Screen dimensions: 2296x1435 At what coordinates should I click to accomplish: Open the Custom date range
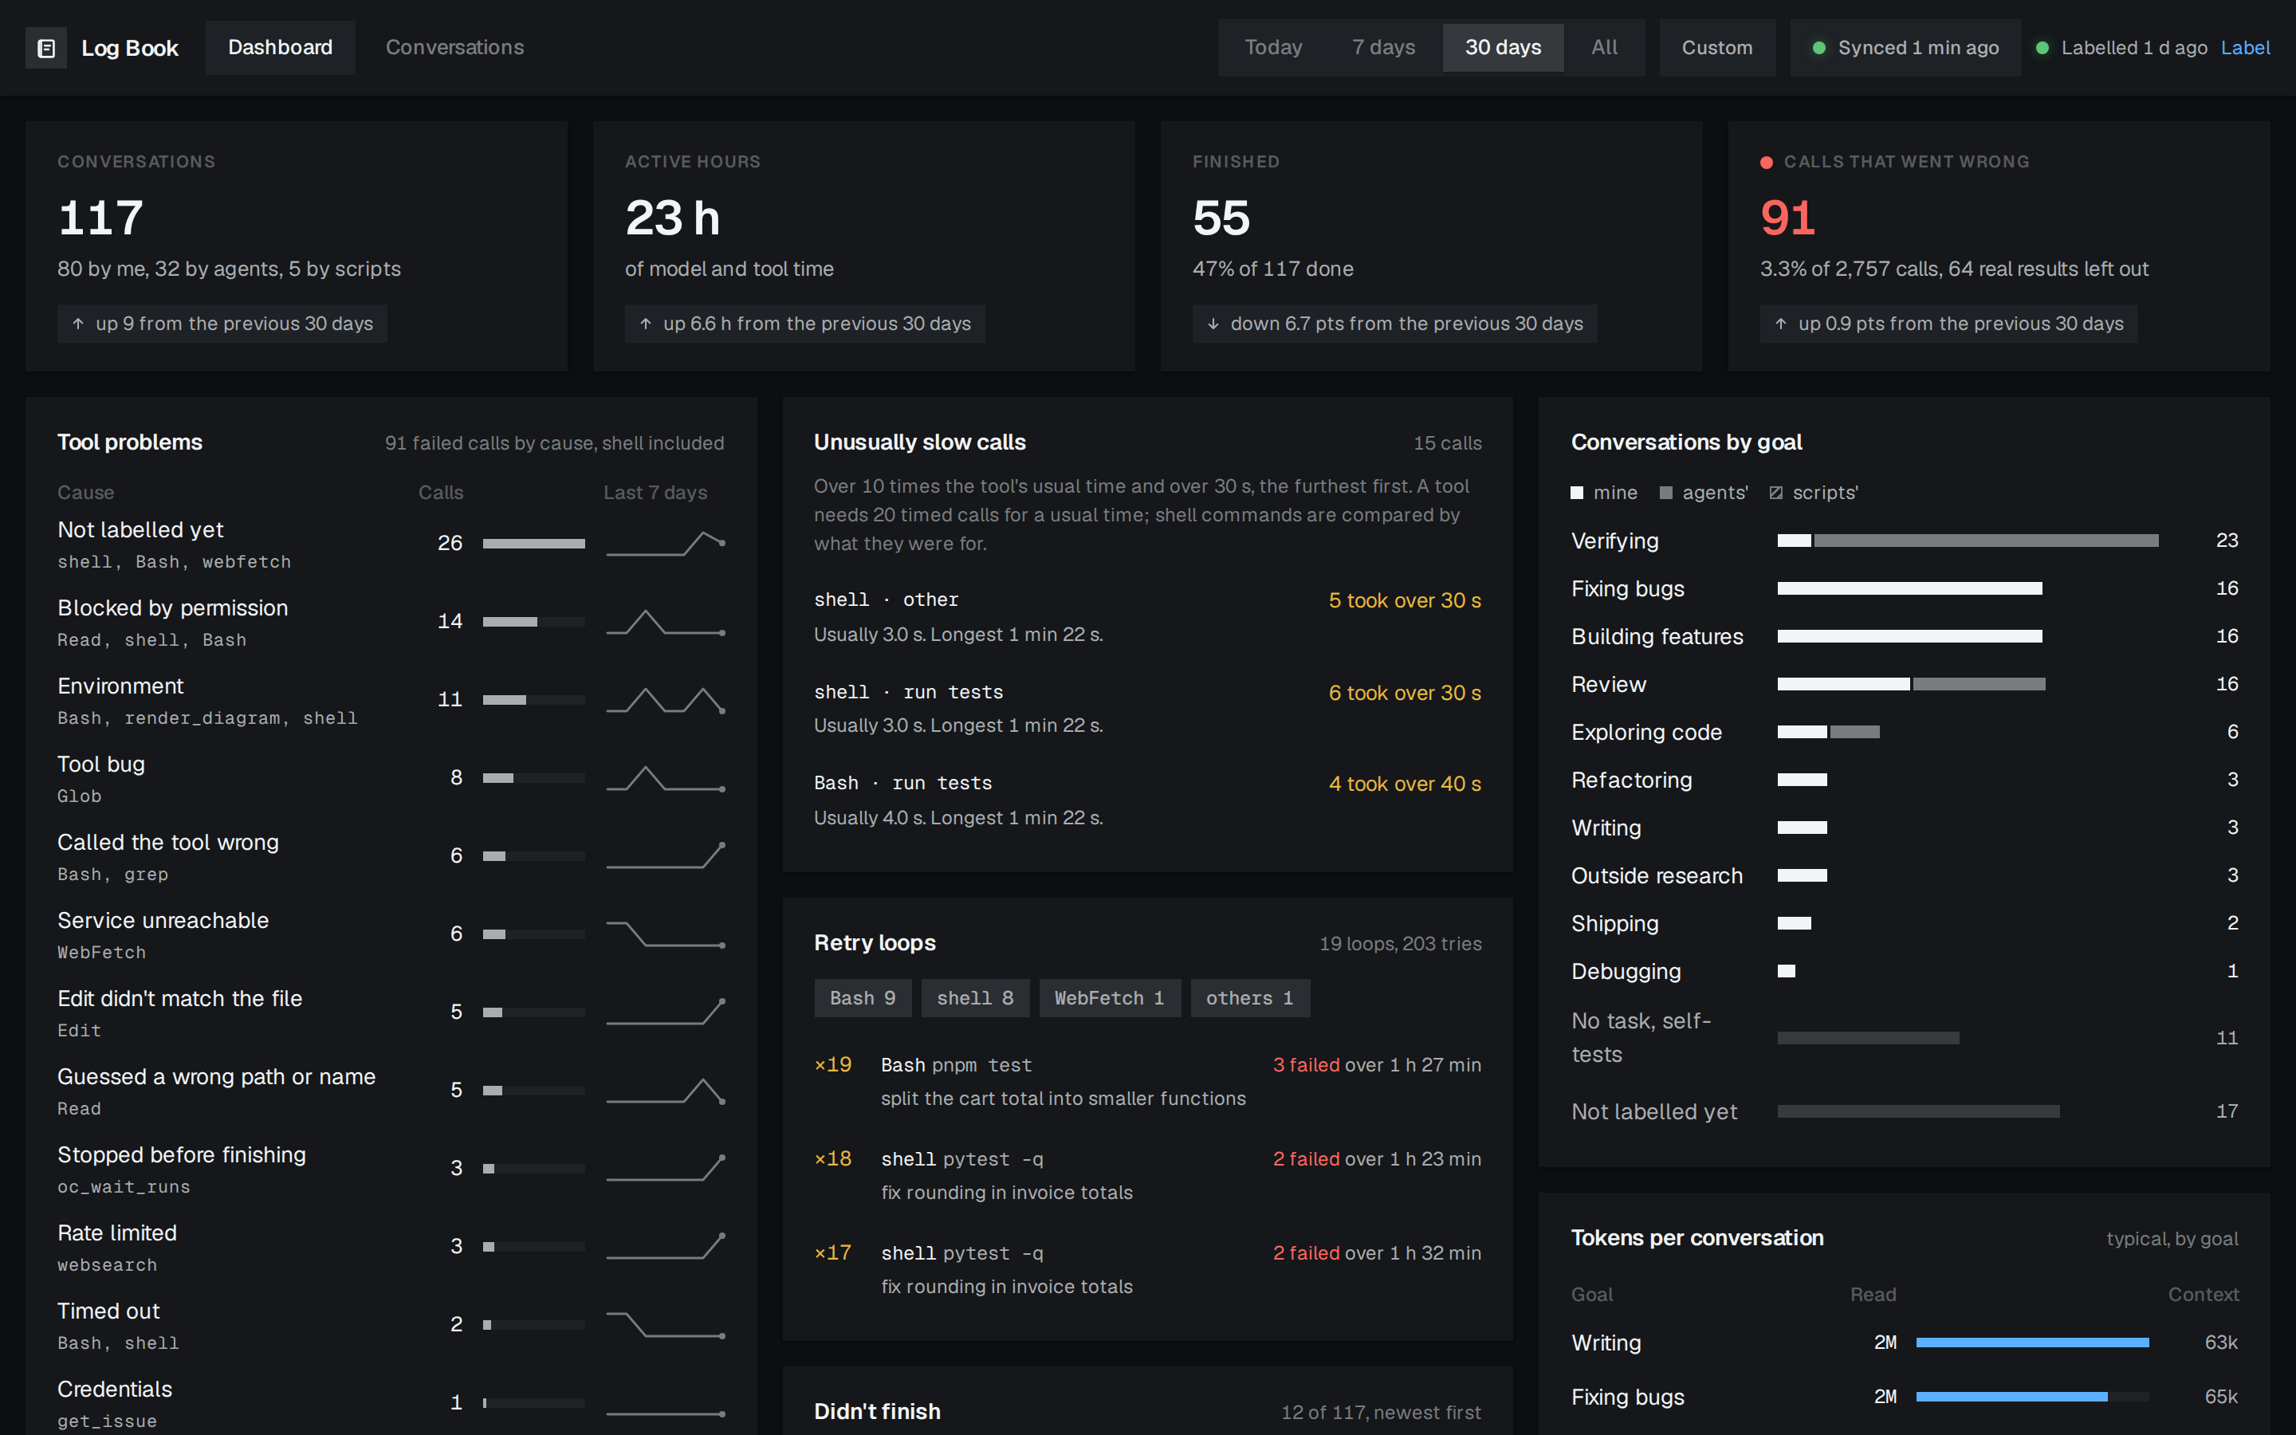click(x=1717, y=48)
